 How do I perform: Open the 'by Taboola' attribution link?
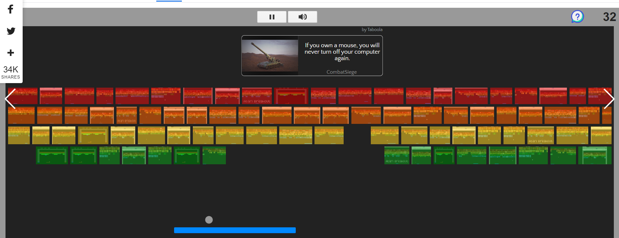[x=372, y=29]
